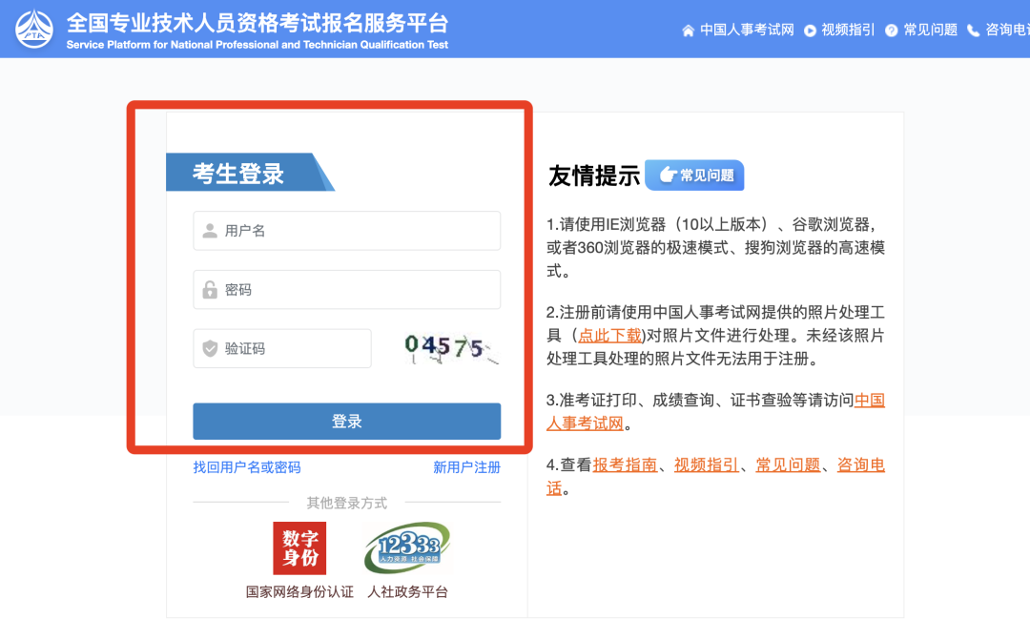Click the shield icon in the captcha field
The width and height of the screenshot is (1030, 640).
pyautogui.click(x=212, y=348)
